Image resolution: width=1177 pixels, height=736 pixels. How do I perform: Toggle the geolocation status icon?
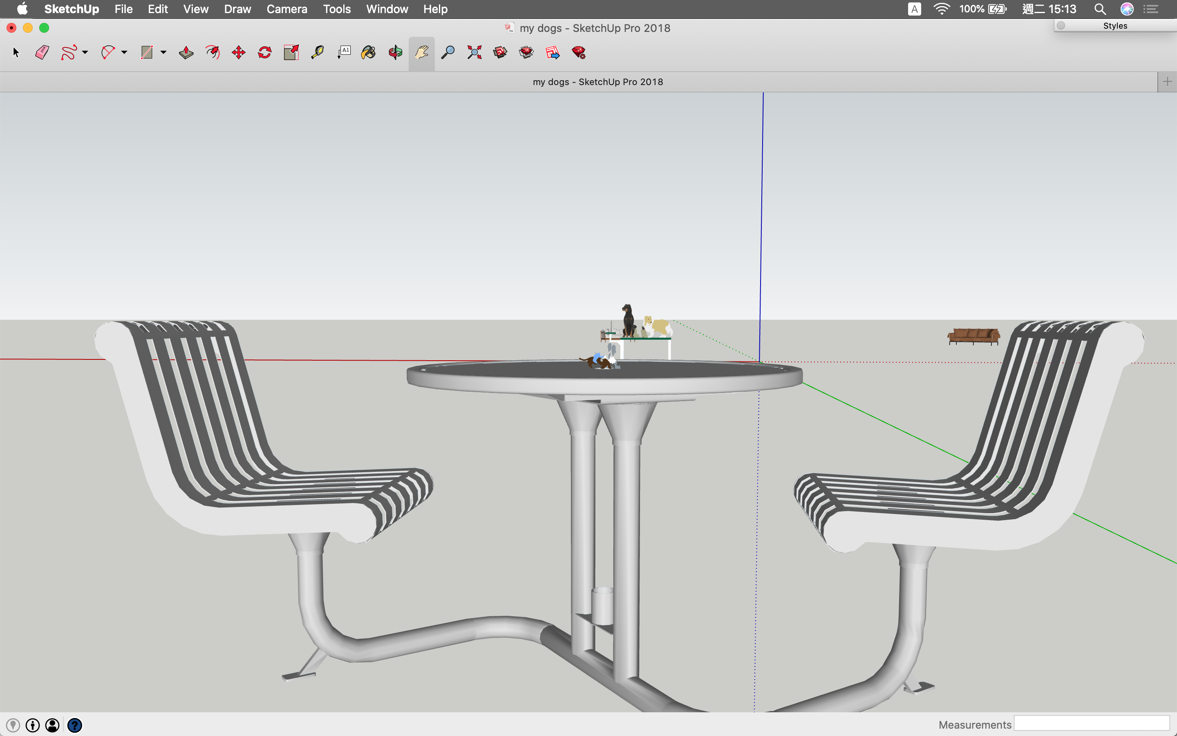pyautogui.click(x=13, y=725)
